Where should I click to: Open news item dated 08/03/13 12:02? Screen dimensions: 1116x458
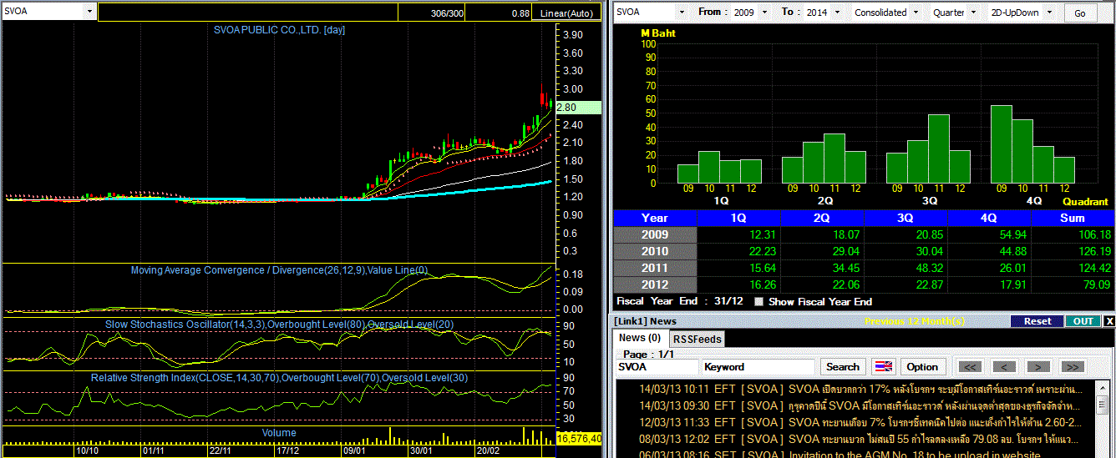pos(860,439)
